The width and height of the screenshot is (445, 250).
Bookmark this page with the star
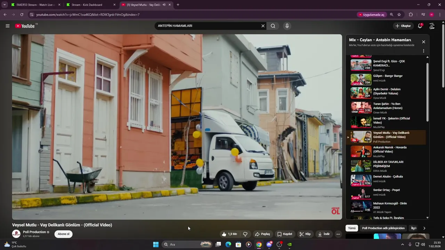(x=399, y=15)
